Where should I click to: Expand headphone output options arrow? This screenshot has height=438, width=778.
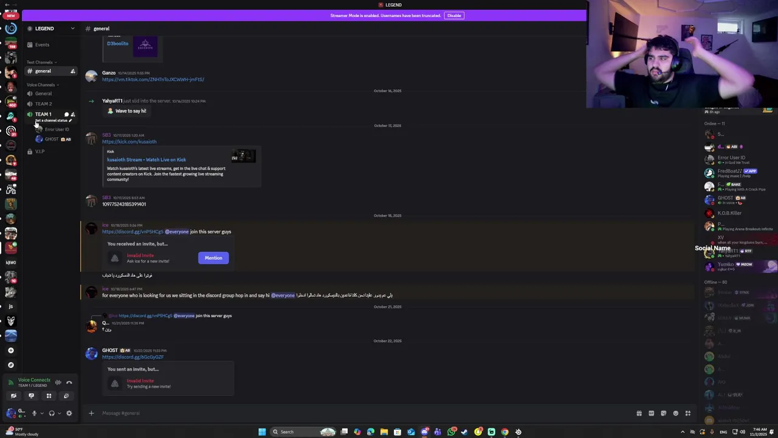[59, 414]
